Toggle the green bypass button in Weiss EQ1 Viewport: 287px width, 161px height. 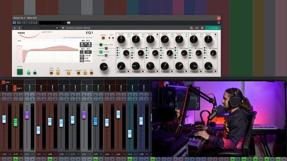coord(20,72)
